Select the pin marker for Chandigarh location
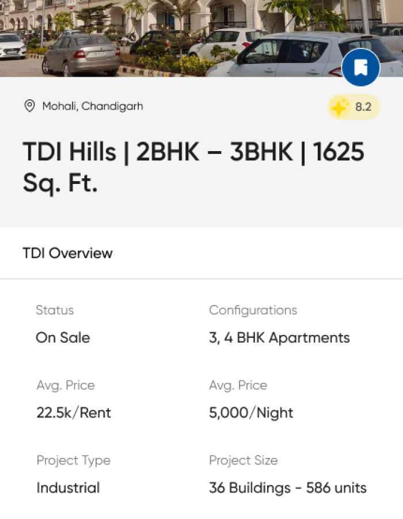 click(x=28, y=106)
